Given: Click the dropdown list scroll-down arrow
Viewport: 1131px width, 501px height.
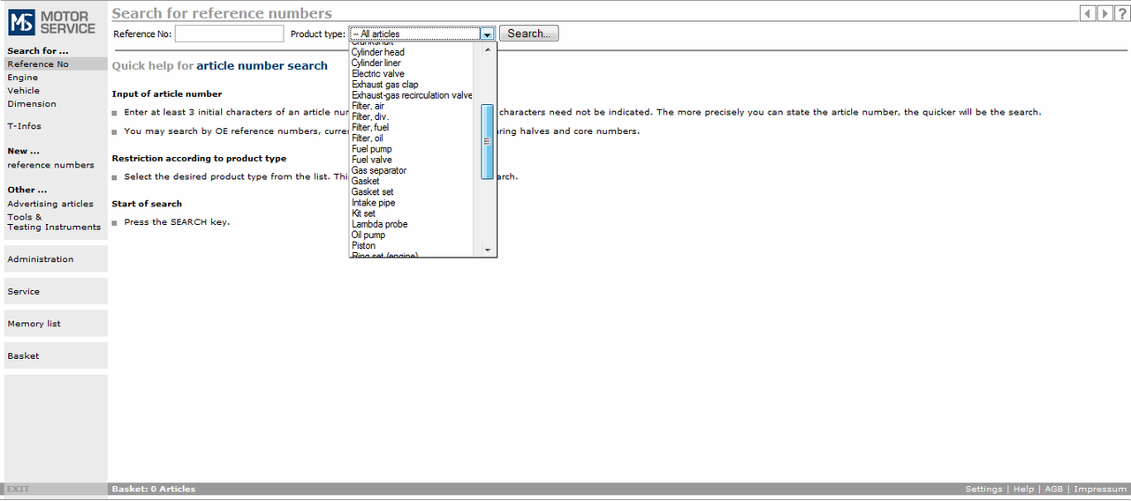Looking at the screenshot, I should point(488,250).
